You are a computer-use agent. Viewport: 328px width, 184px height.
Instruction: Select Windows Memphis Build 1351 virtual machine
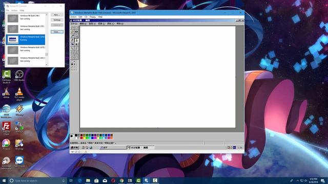(26, 29)
